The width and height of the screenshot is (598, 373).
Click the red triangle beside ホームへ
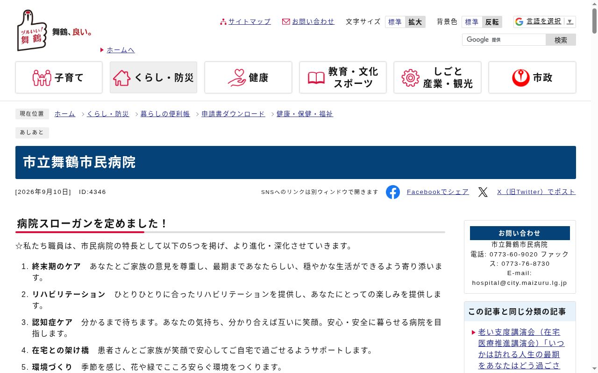pos(102,50)
